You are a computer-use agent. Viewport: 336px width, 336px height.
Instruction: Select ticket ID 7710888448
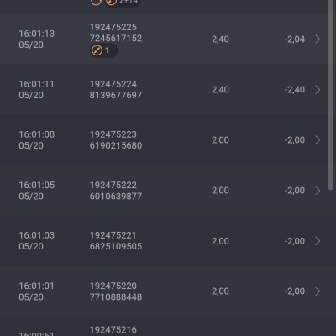tap(116, 297)
